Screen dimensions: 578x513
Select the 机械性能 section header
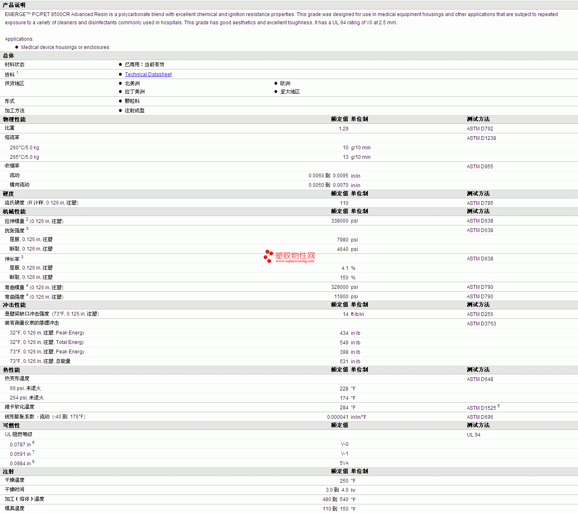coord(14,211)
